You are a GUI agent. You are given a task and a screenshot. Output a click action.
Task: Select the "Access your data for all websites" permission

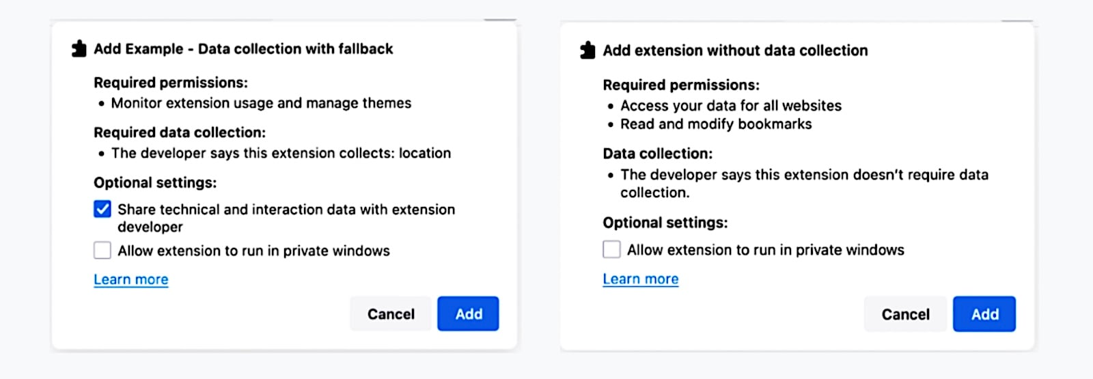pyautogui.click(x=730, y=106)
